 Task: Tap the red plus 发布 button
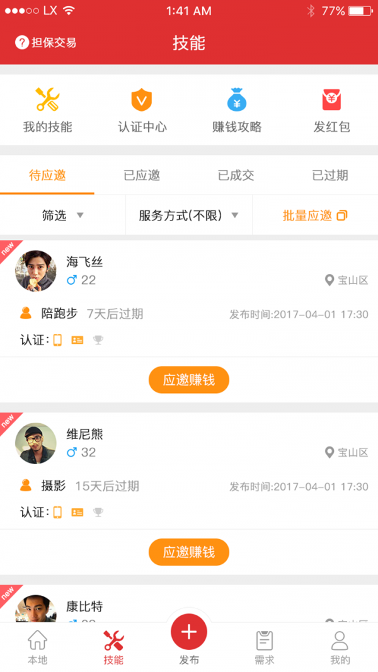tap(188, 631)
